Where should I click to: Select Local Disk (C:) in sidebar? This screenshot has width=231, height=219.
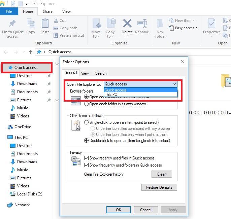pyautogui.click(x=30, y=194)
